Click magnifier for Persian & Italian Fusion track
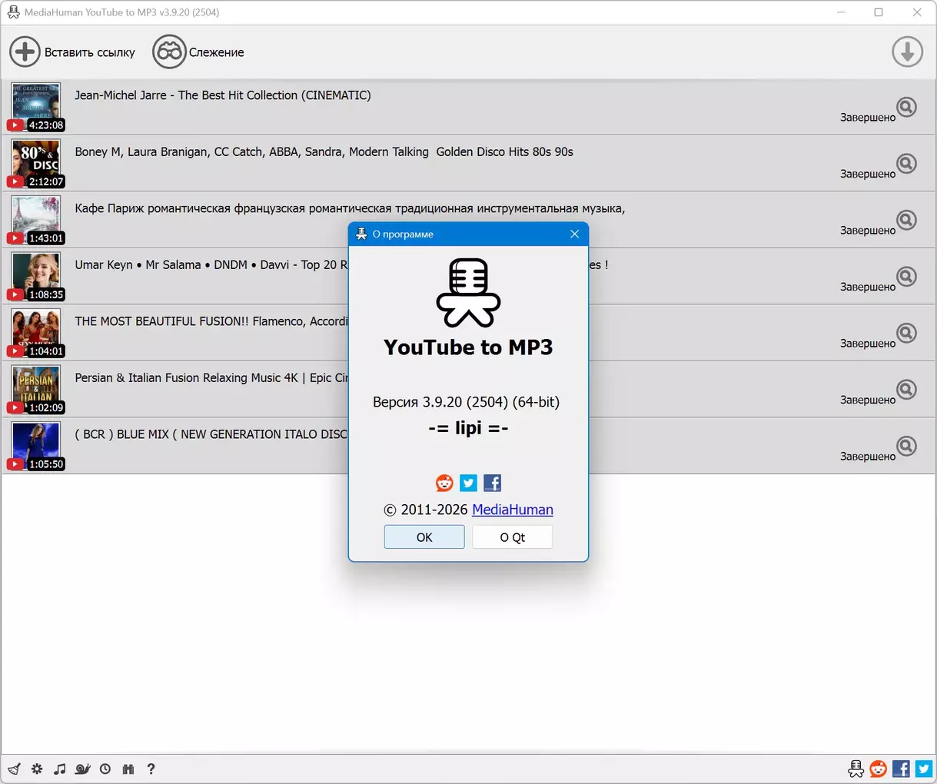The width and height of the screenshot is (937, 784). pos(907,389)
